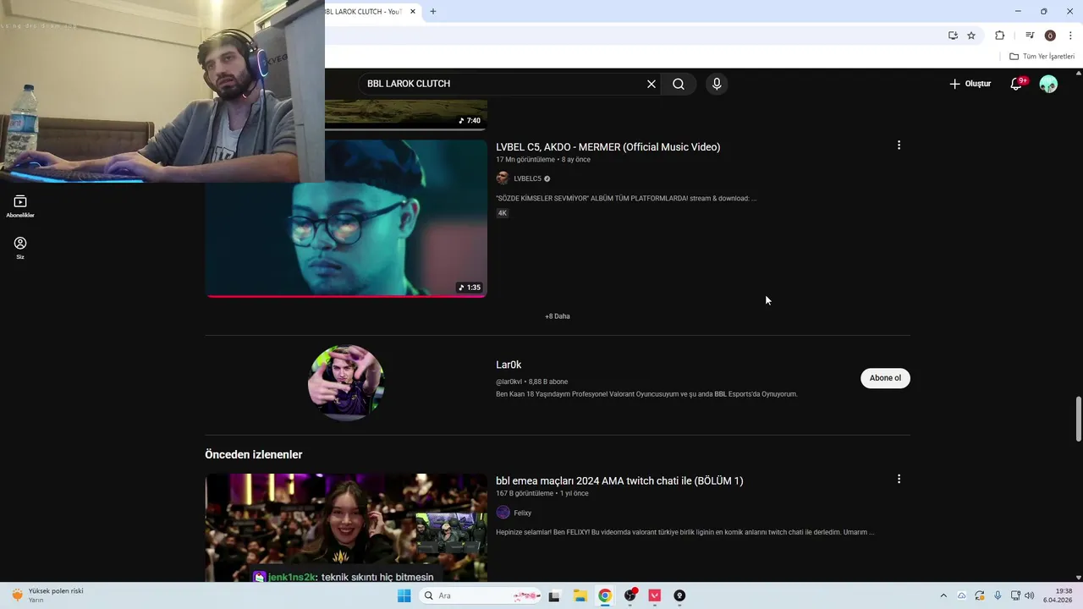Click the page vertical scrollbar thumb

[x=1078, y=418]
